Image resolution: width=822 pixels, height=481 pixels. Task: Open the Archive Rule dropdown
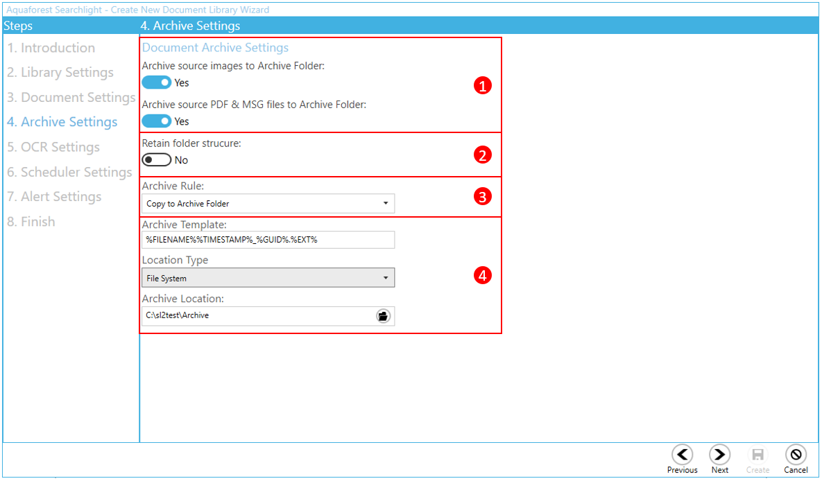pos(268,204)
